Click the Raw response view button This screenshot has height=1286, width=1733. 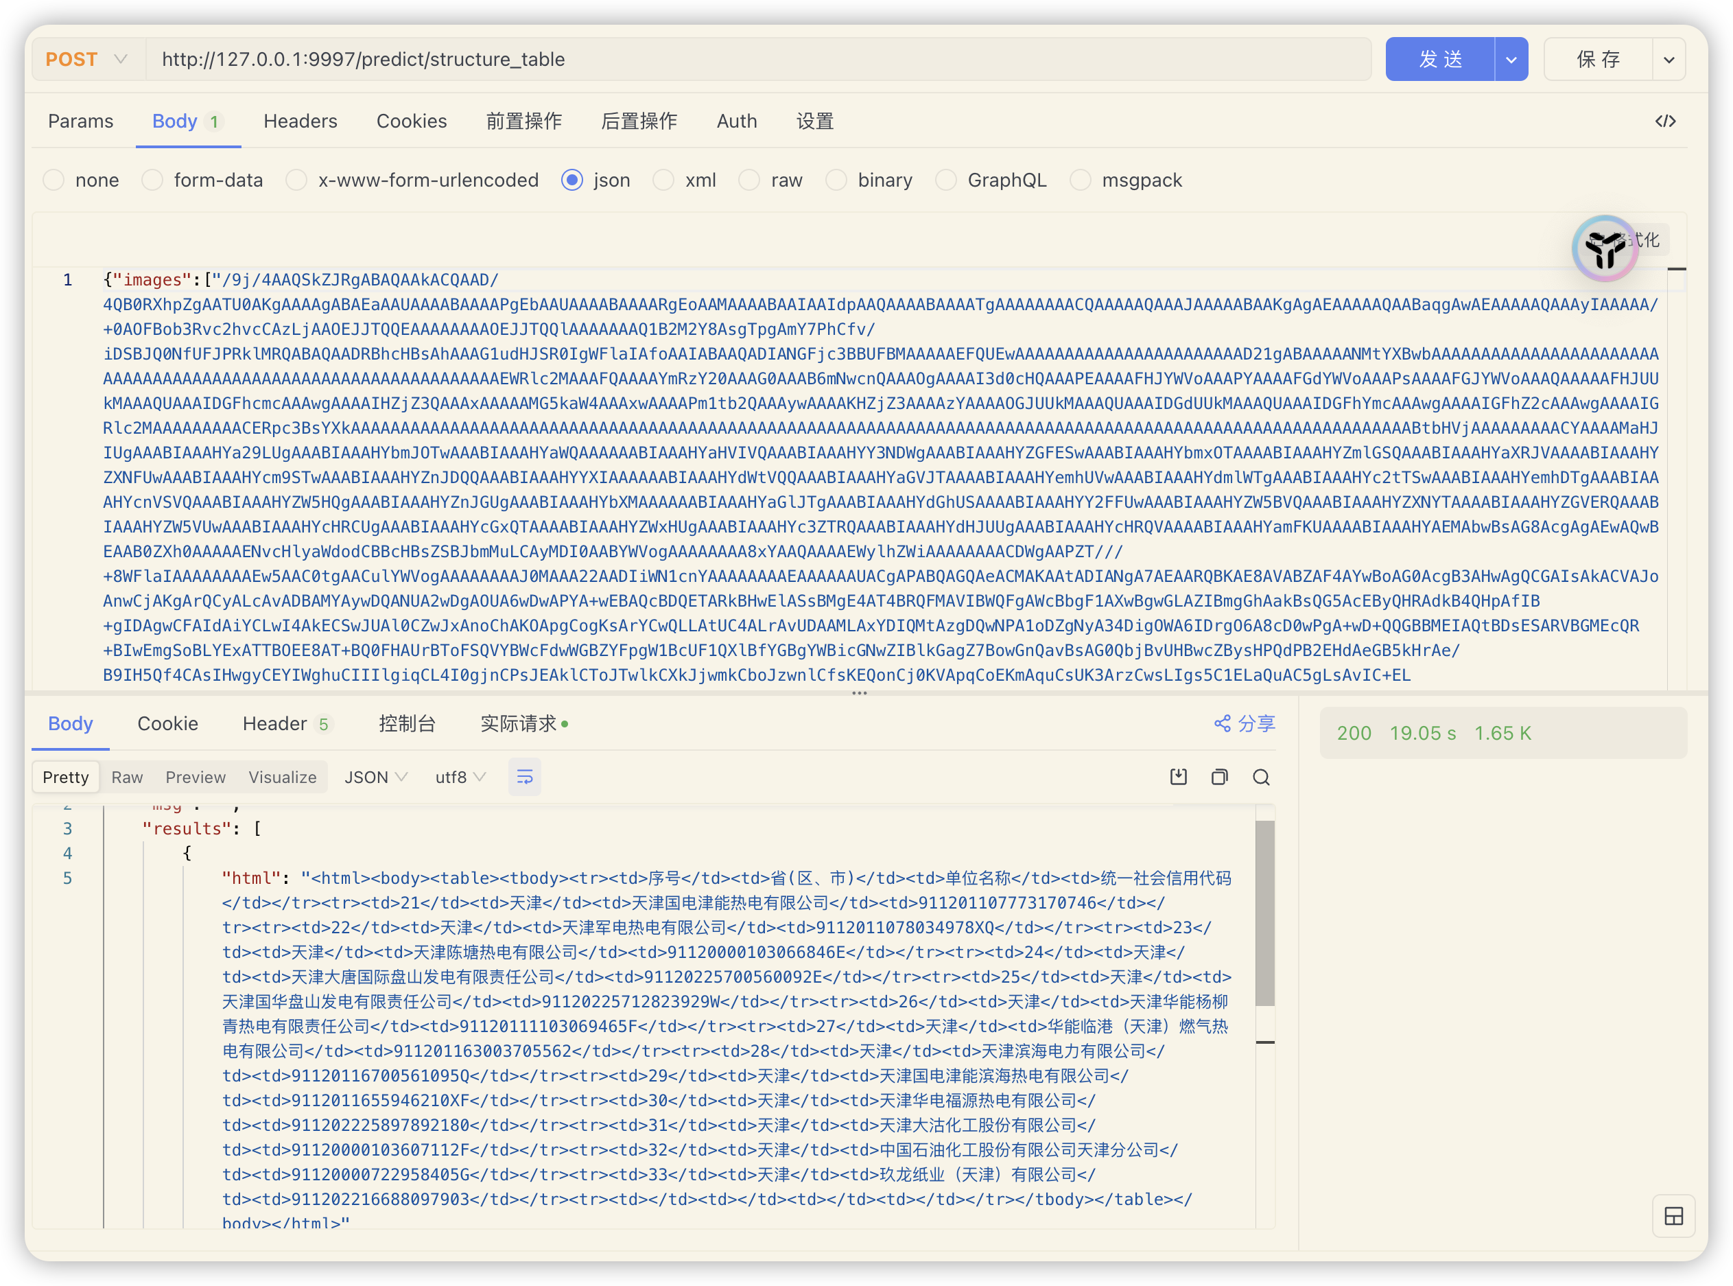click(127, 776)
